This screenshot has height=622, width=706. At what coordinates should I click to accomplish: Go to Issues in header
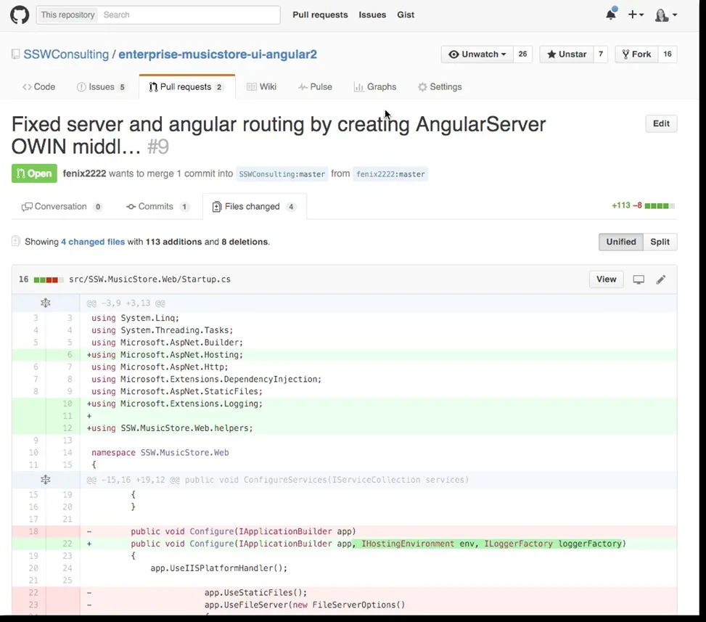pyautogui.click(x=372, y=15)
